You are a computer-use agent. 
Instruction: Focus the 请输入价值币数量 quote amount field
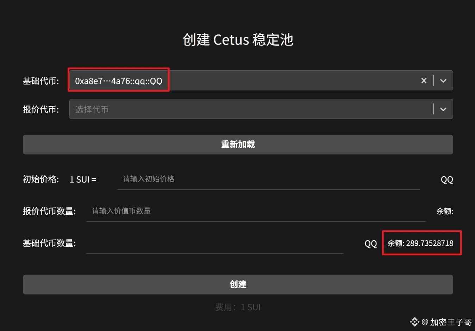coord(255,211)
